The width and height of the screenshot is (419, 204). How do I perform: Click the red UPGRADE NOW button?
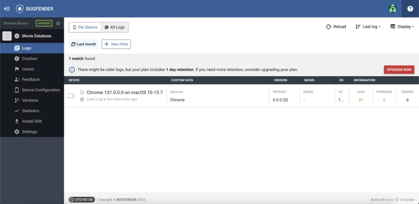pos(399,70)
